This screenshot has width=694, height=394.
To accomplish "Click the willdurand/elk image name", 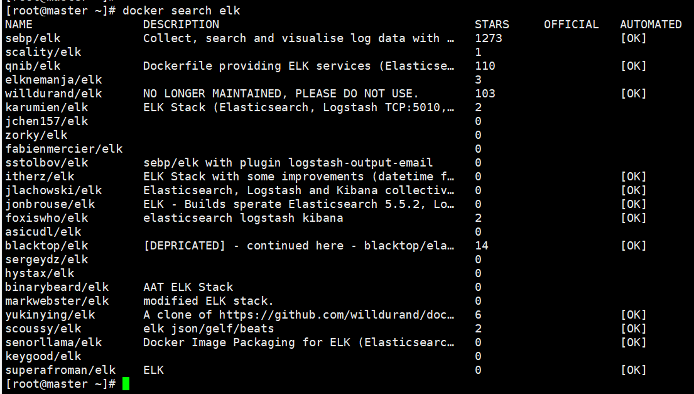I will (x=53, y=94).
